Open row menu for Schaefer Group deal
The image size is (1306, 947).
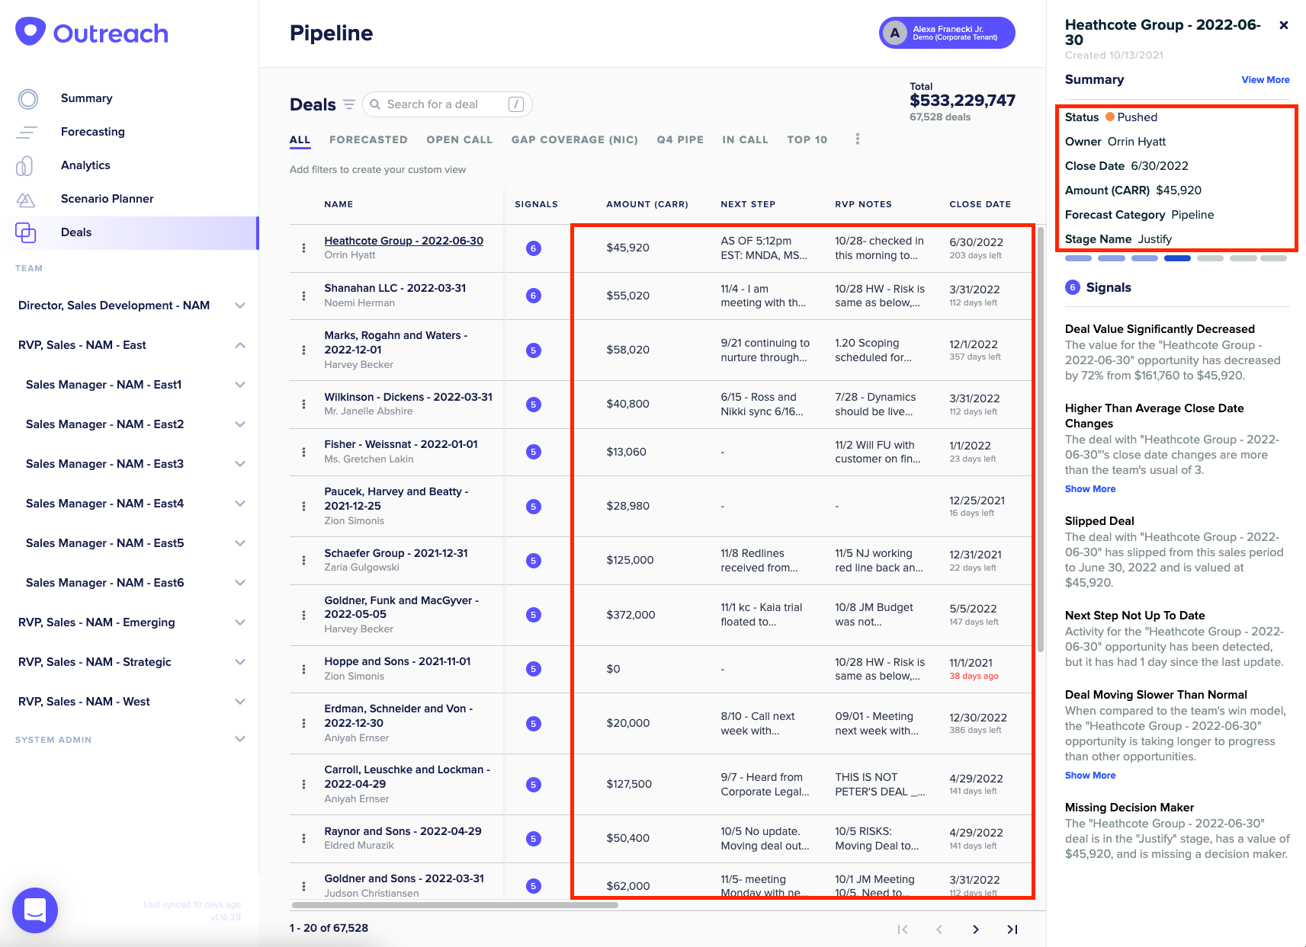303,560
